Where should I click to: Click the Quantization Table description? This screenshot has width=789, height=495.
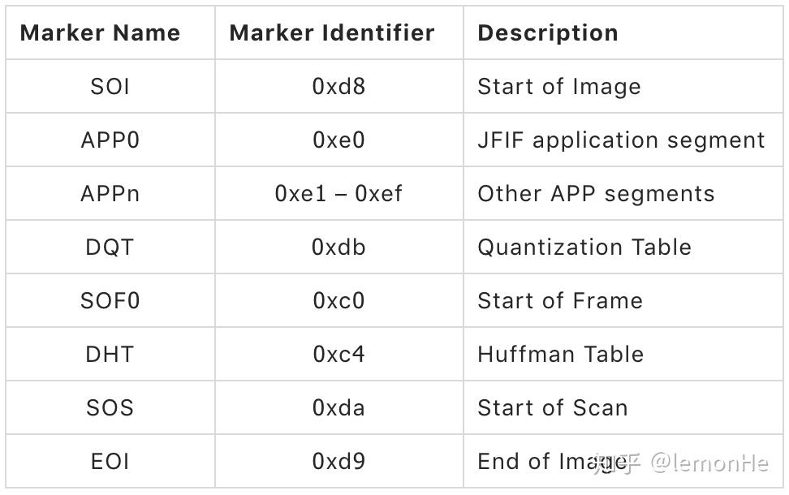click(x=584, y=247)
